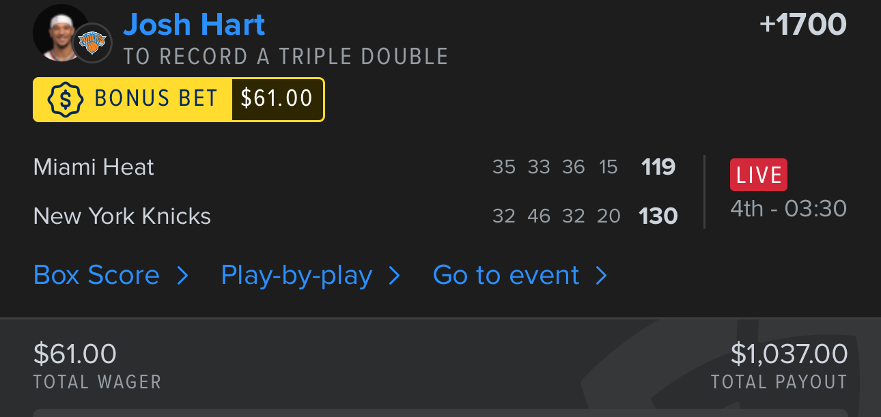This screenshot has width=881, height=417.
Task: Click the 4th - 03:30 game clock
Action: pyautogui.click(x=788, y=208)
